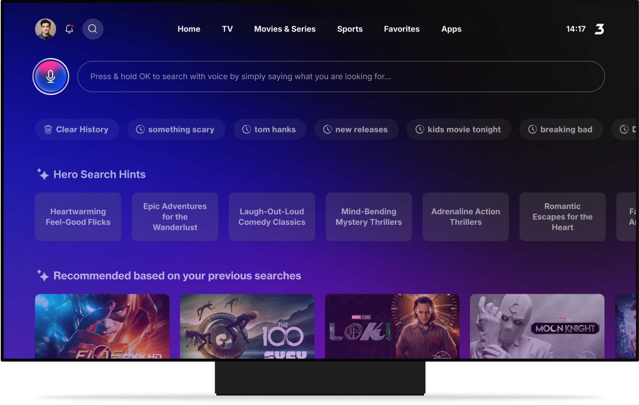Re-run the 'breaking bad' search

pos(561,129)
